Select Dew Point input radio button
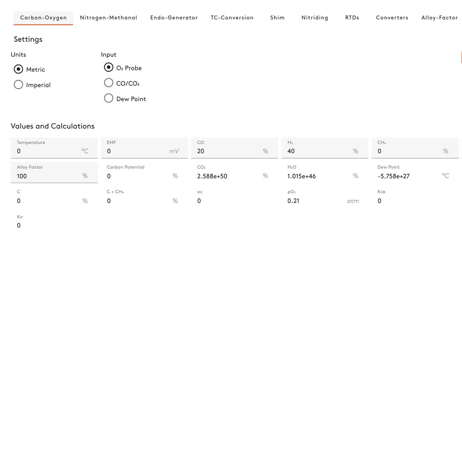462x451 pixels. click(x=108, y=98)
